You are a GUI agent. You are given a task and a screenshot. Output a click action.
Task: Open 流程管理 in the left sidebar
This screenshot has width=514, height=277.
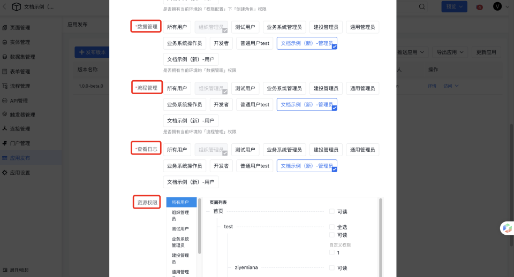[x=20, y=86]
